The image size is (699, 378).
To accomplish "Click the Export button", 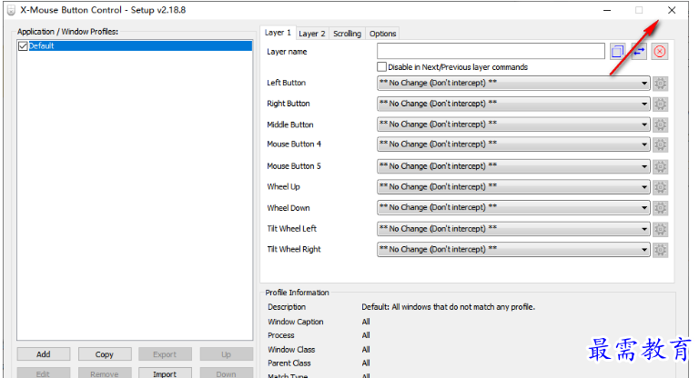I will 165,354.
